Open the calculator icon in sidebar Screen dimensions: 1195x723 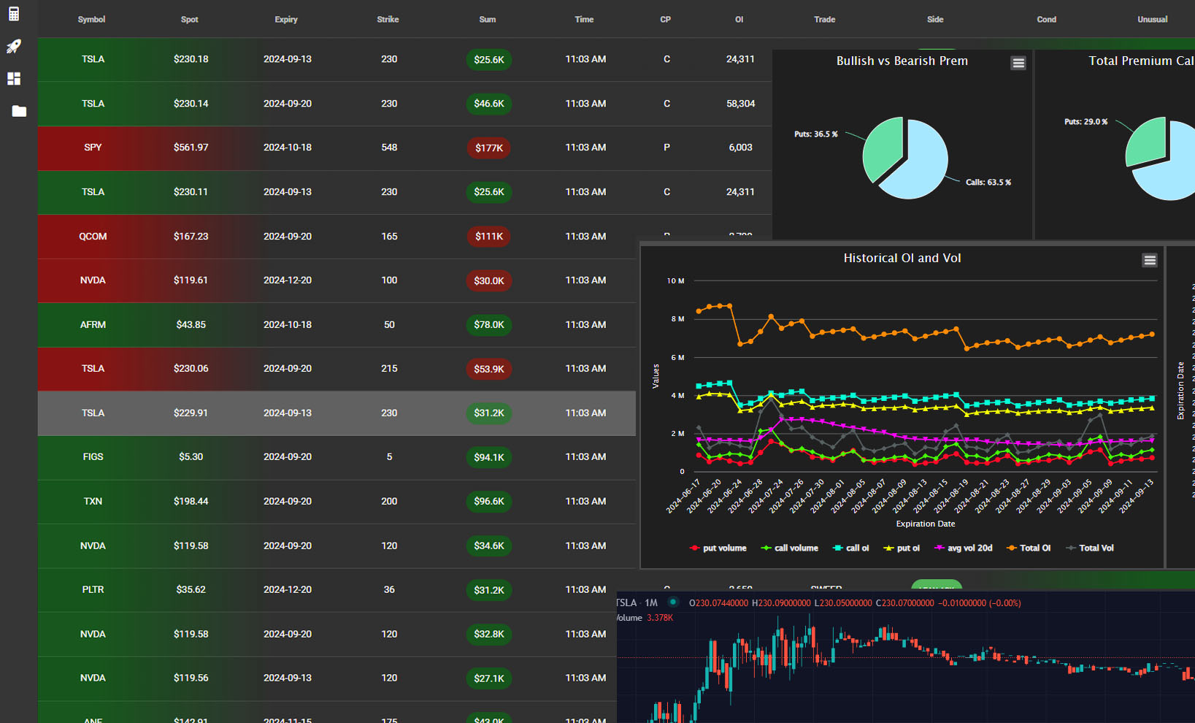(14, 14)
